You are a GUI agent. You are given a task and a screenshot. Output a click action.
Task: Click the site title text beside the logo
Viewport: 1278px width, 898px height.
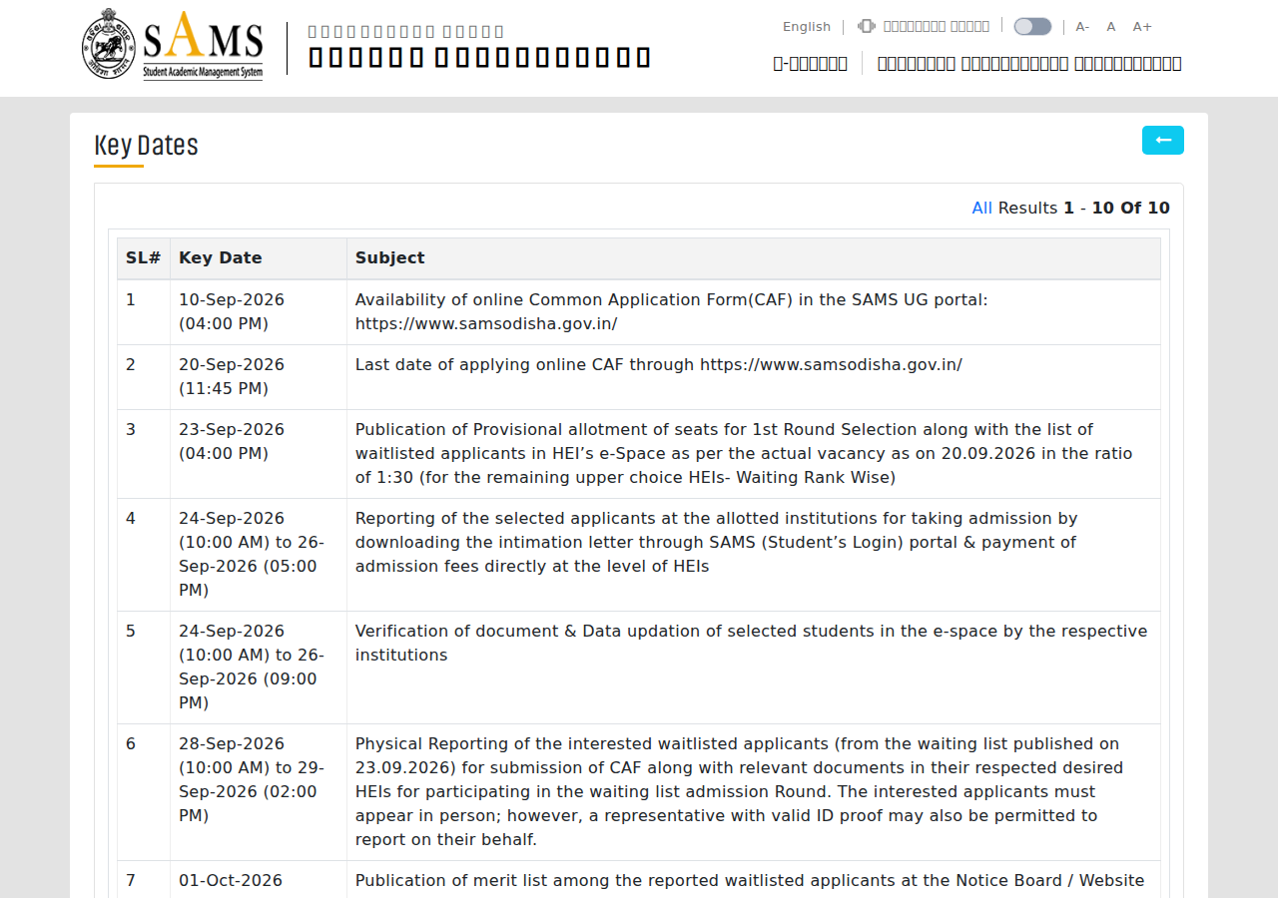coord(479,47)
